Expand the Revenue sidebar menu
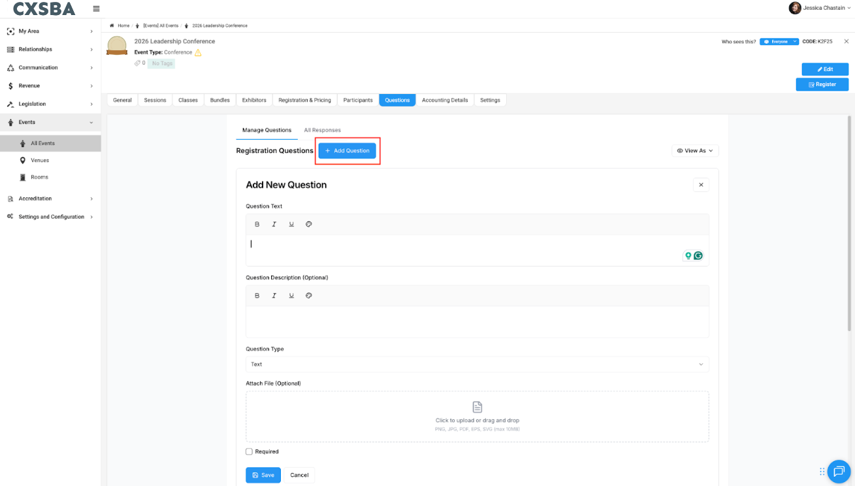 coord(50,86)
